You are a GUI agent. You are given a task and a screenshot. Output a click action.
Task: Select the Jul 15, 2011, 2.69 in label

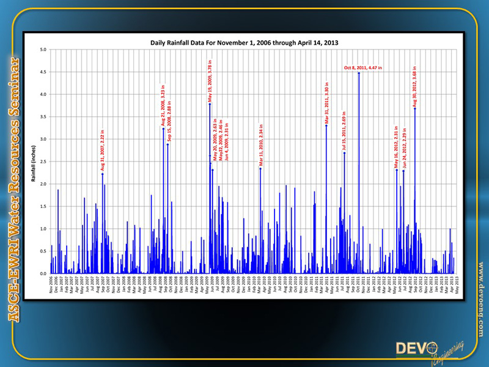coord(344,132)
